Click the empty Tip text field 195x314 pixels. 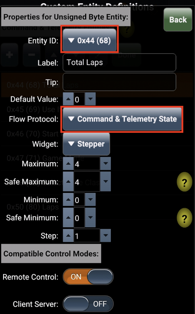(x=119, y=82)
